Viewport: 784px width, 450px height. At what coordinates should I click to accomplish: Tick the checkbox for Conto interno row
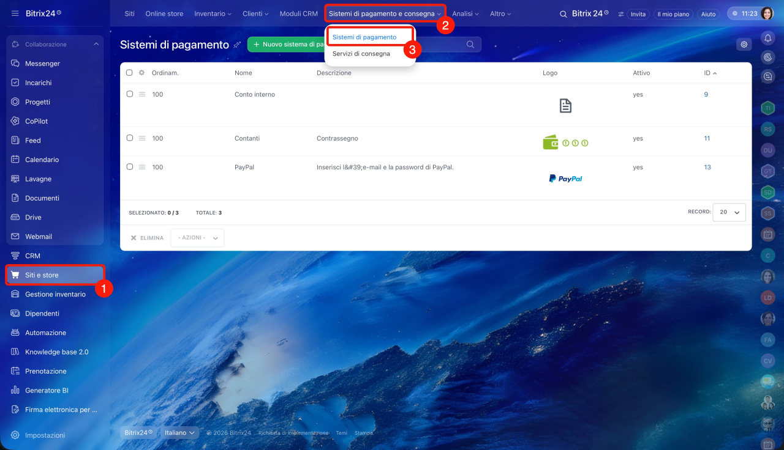[129, 94]
